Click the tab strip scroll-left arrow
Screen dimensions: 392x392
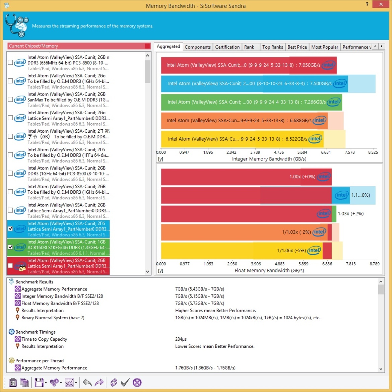[375, 46]
